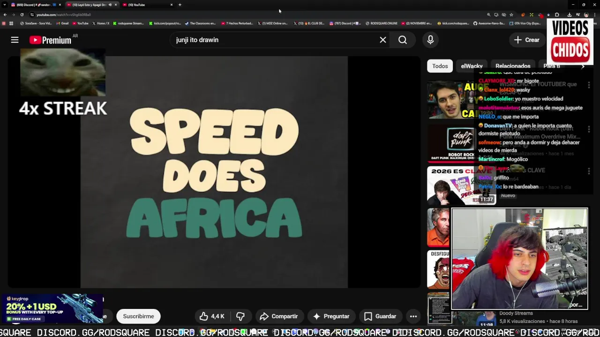
Task: Close the Discord browser tab
Action: pos(60,5)
